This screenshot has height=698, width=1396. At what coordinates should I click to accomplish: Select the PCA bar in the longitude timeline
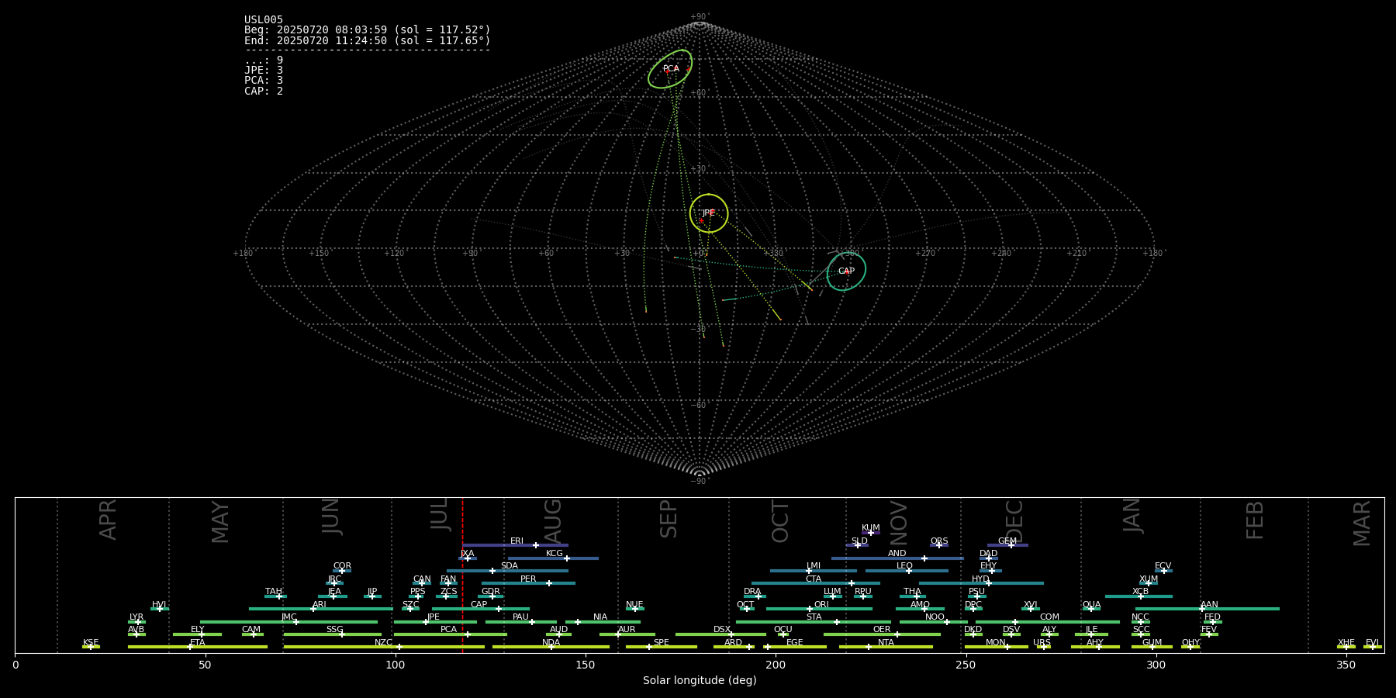(450, 634)
